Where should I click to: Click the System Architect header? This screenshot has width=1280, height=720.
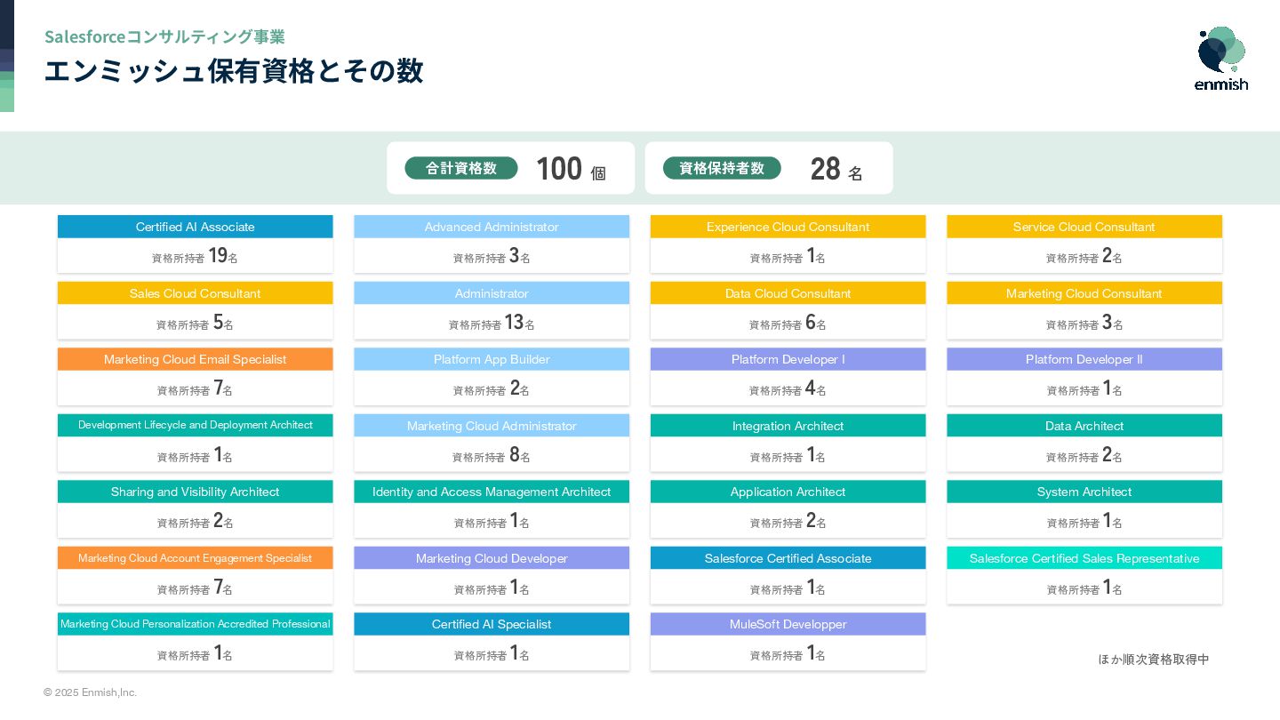tap(1084, 492)
